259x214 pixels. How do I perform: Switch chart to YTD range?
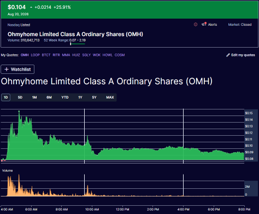pos(65,97)
